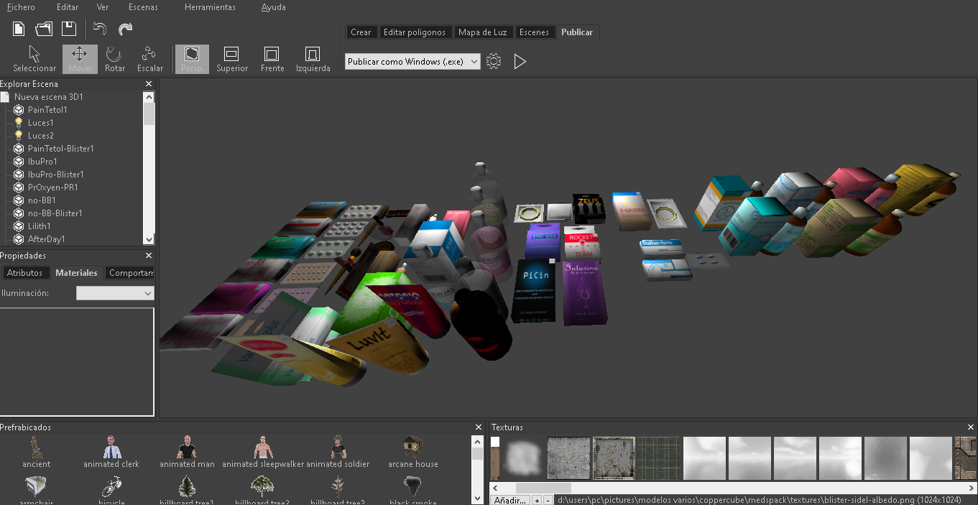This screenshot has height=505, width=978.
Task: Select the Publicar tab
Action: click(x=577, y=32)
